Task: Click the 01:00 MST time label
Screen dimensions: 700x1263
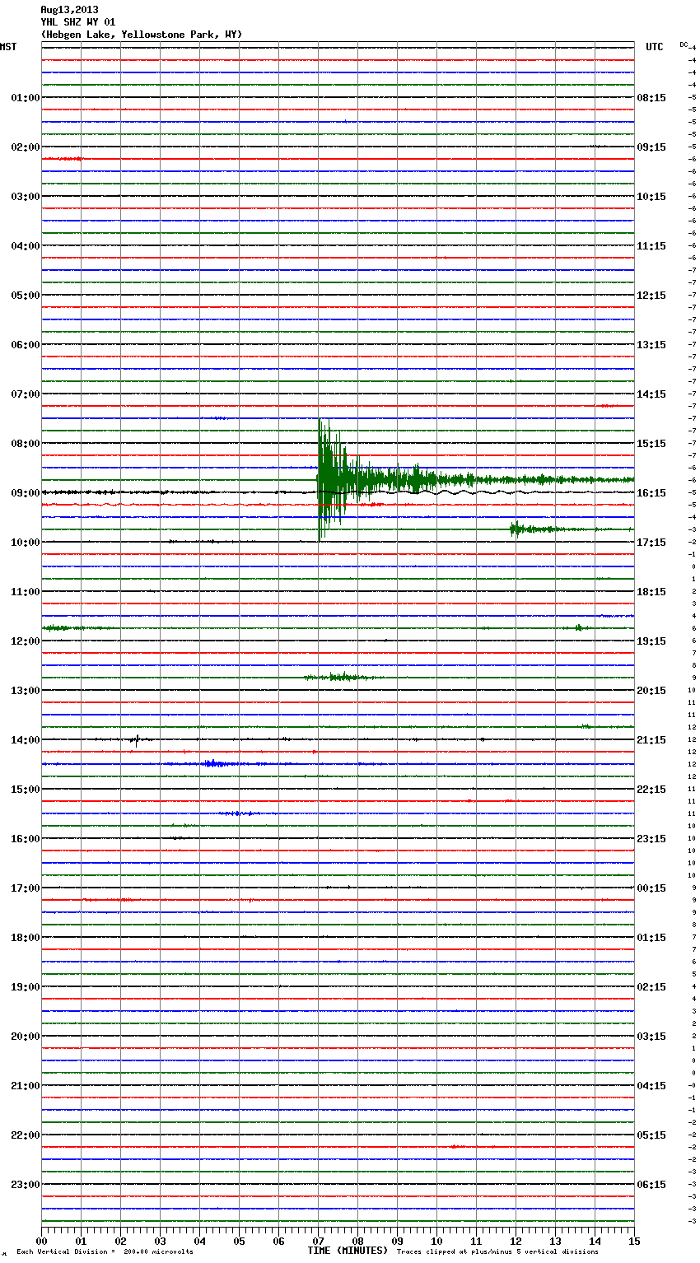Action: [x=25, y=98]
